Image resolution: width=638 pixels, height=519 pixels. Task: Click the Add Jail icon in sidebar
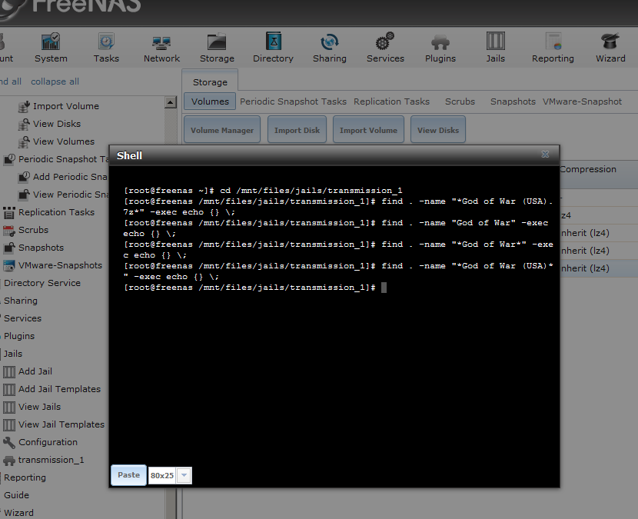coord(9,371)
